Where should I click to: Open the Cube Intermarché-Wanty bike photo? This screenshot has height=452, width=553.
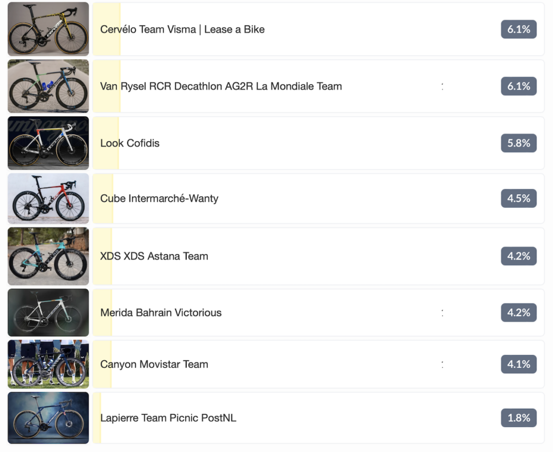(x=48, y=198)
